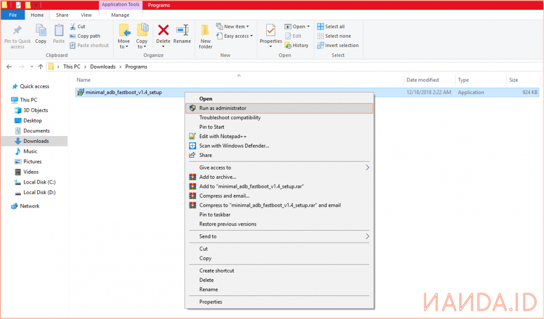The height and width of the screenshot is (319, 544).
Task: Click the Back arrow navigation icon
Action: 9,67
